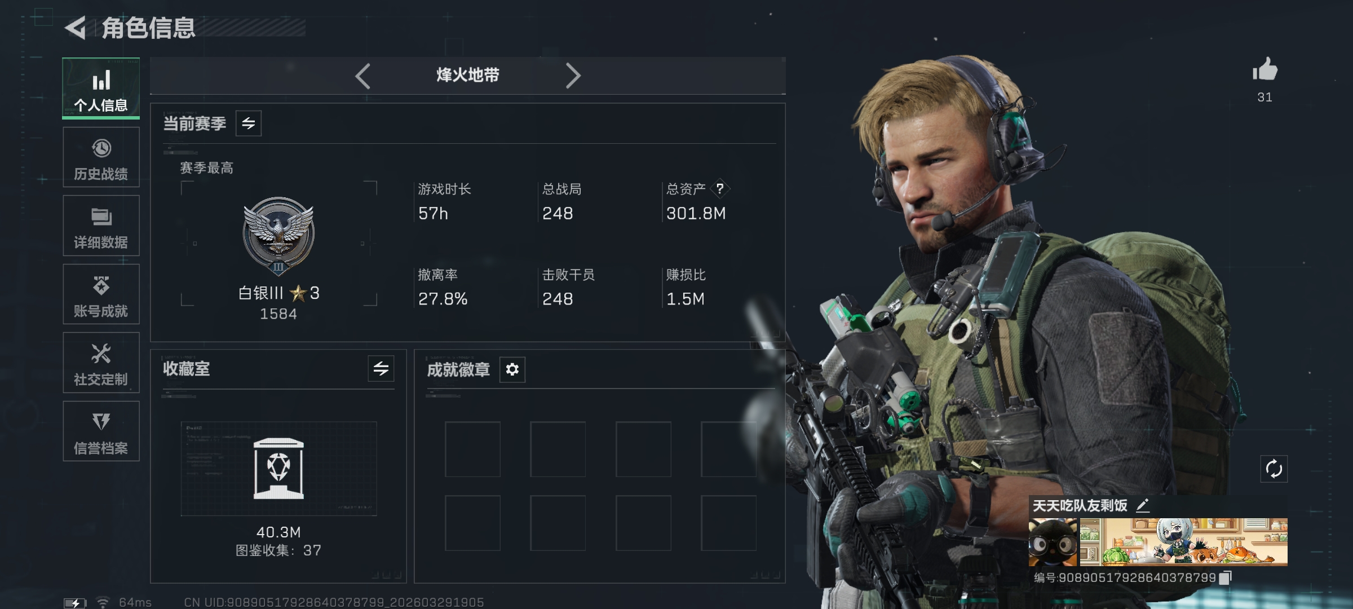1353x609 pixels.
Task: Toggle the current season swap button
Action: pos(248,123)
